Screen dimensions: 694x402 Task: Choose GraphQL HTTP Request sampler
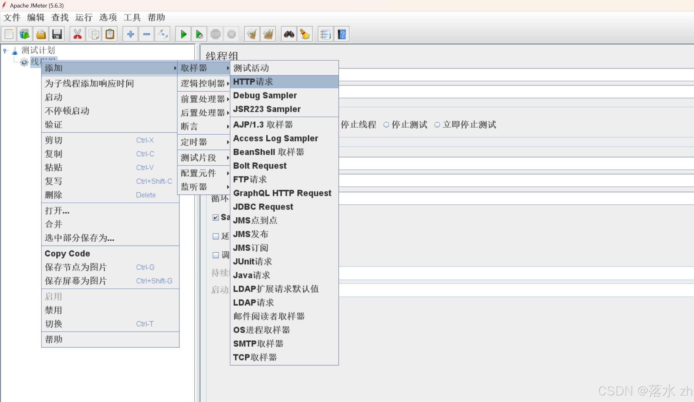click(x=284, y=193)
